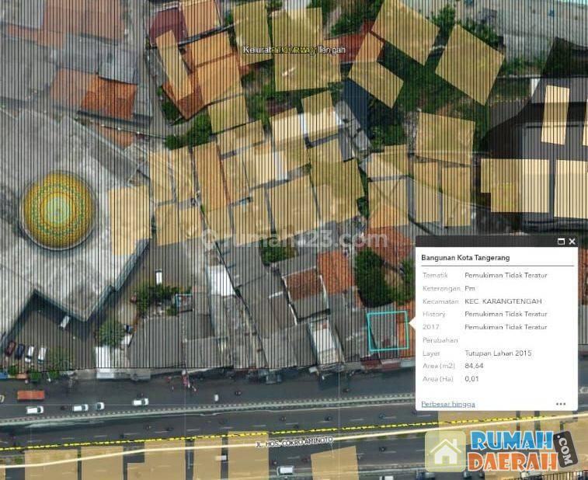
Task: Close the Bangunan Kota Tangerang popup
Action: click(572, 242)
